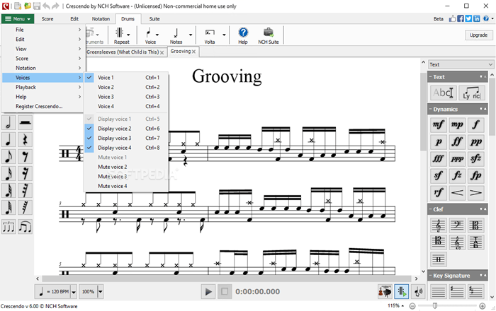496x311 pixels.
Task: Toggle Display voice 4
Action: (125, 148)
